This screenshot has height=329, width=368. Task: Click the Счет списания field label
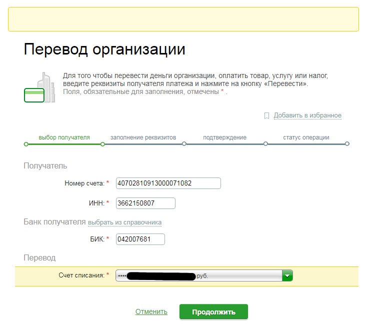pyautogui.click(x=81, y=275)
